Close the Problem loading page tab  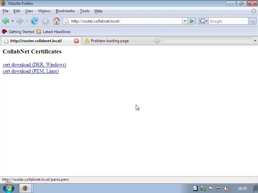click(x=157, y=41)
